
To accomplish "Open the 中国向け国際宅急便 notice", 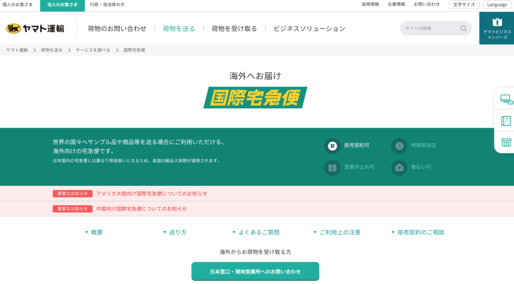I will [141, 209].
